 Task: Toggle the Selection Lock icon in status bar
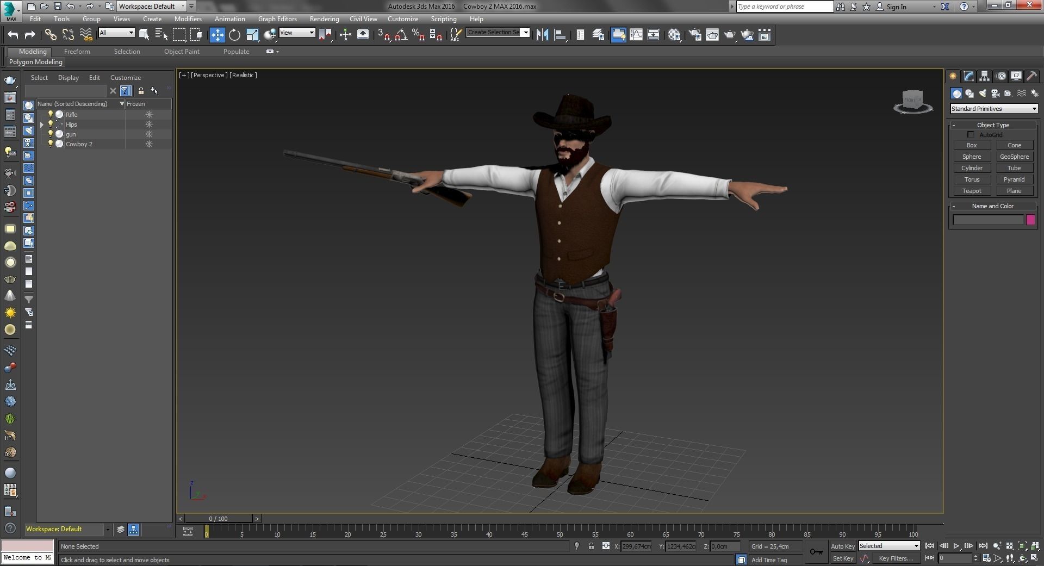(591, 546)
